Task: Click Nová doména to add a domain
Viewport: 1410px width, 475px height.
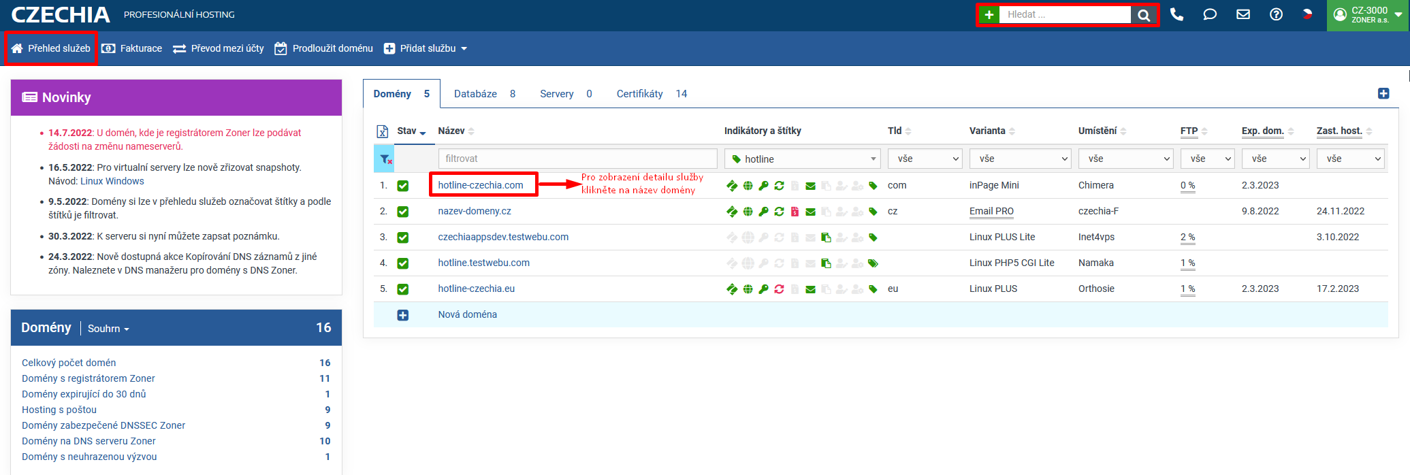Action: click(467, 315)
